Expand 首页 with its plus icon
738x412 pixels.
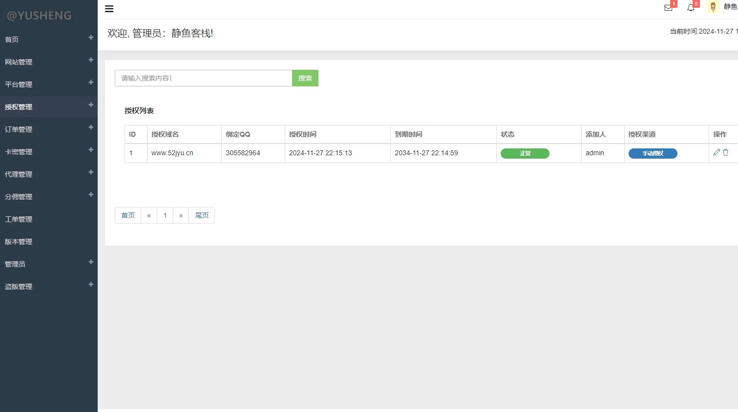coord(91,38)
